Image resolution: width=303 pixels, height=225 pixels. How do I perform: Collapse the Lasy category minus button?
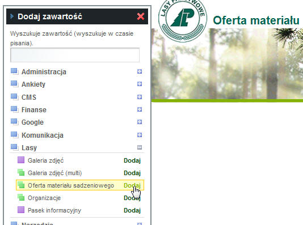[140, 147]
